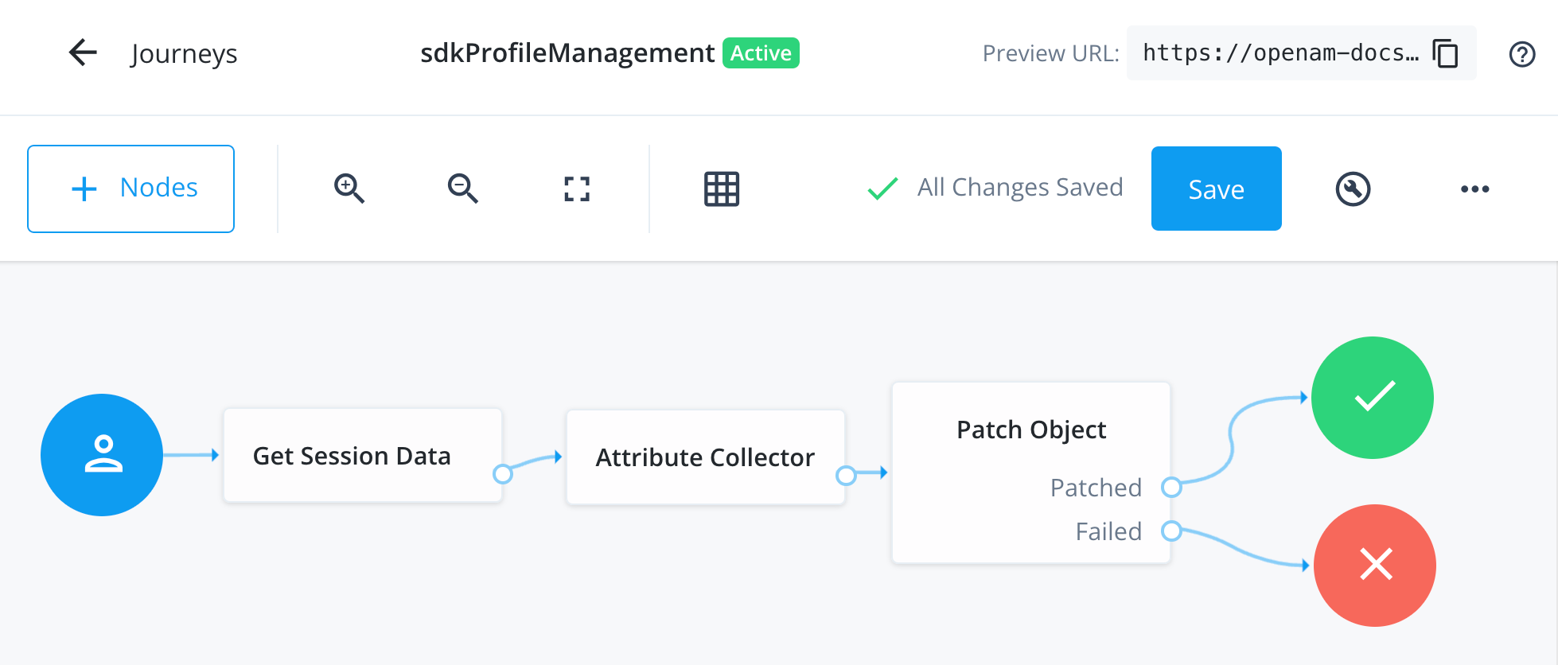Click the blue start user node
The image size is (1558, 665).
click(102, 455)
